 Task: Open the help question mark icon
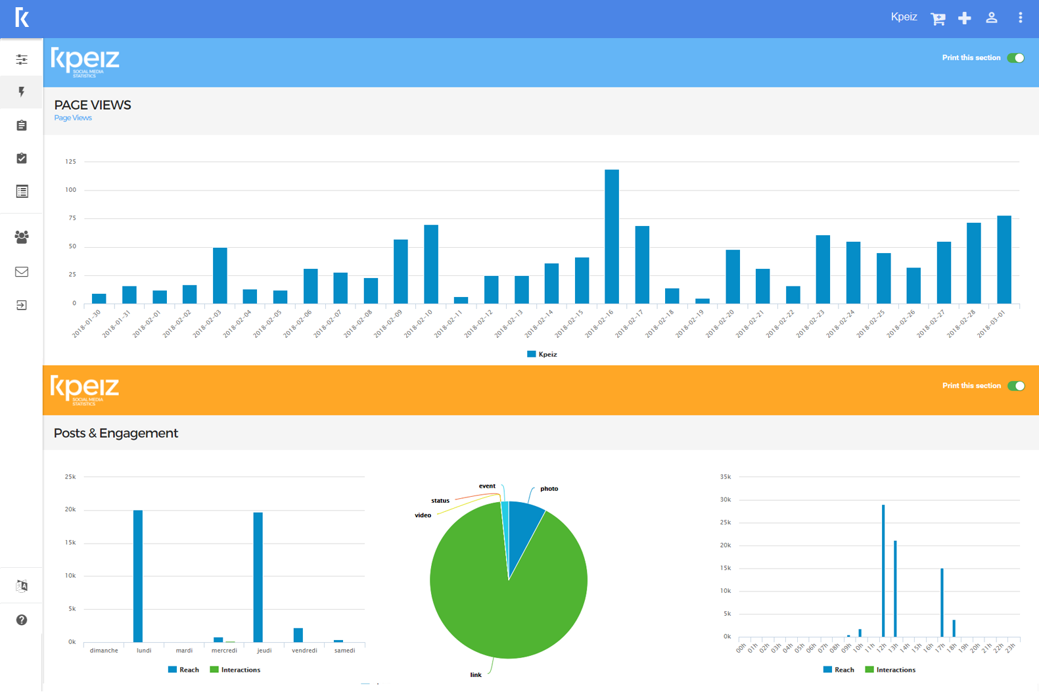[22, 620]
